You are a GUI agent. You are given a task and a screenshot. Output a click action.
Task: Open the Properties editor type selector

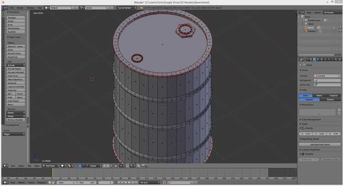[x=302, y=60]
